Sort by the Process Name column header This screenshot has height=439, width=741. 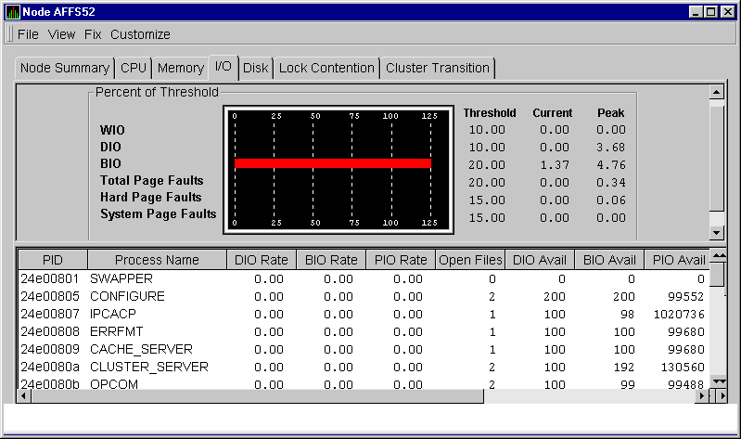pos(157,260)
